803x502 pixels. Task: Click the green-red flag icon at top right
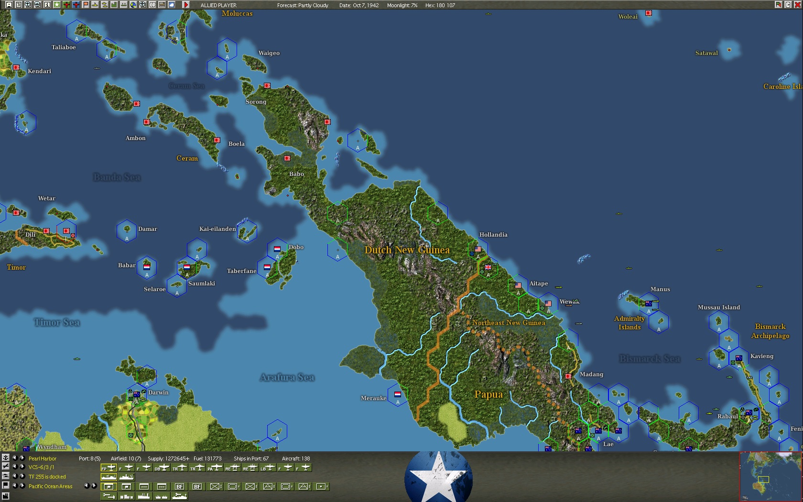coord(779,5)
